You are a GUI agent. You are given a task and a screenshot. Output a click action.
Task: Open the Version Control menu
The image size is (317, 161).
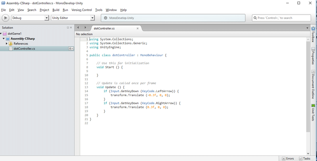[82, 10]
